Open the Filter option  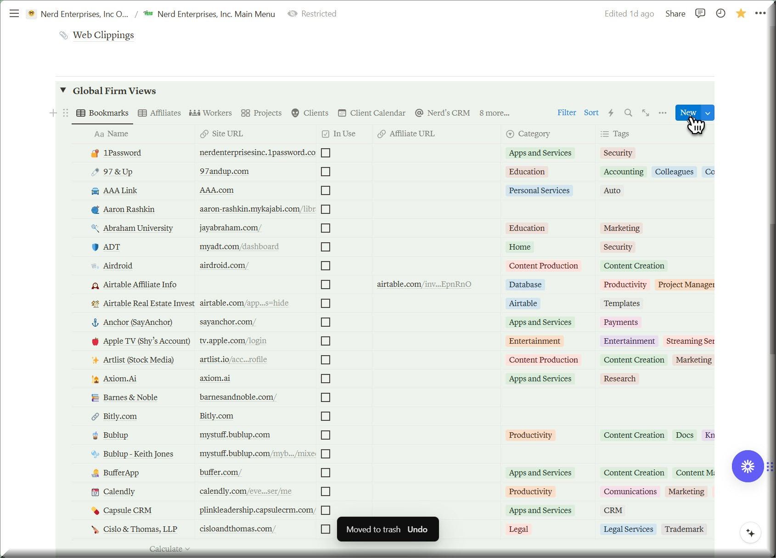(x=567, y=113)
